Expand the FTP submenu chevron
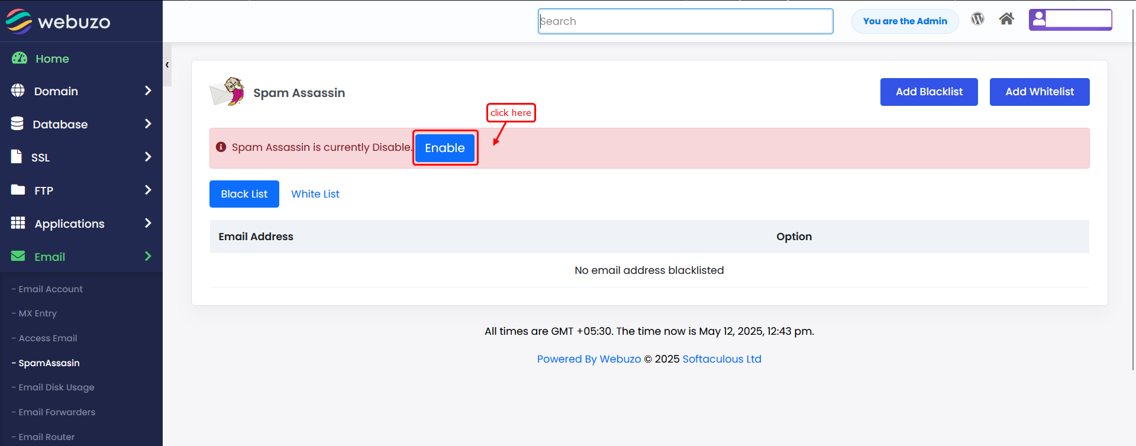Screen dimensions: 1136x446 point(148,190)
